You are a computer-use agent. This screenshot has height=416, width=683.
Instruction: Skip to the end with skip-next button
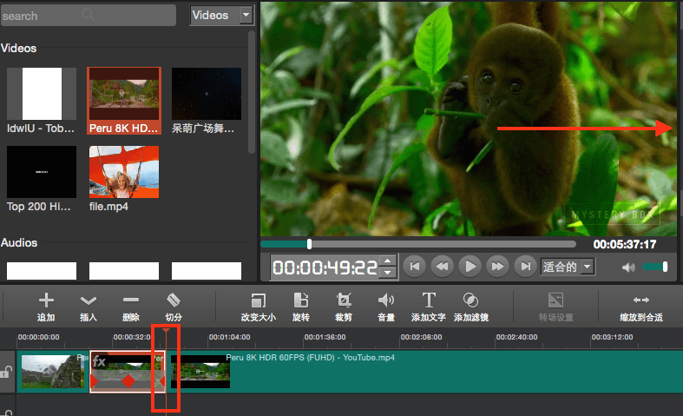click(x=526, y=266)
